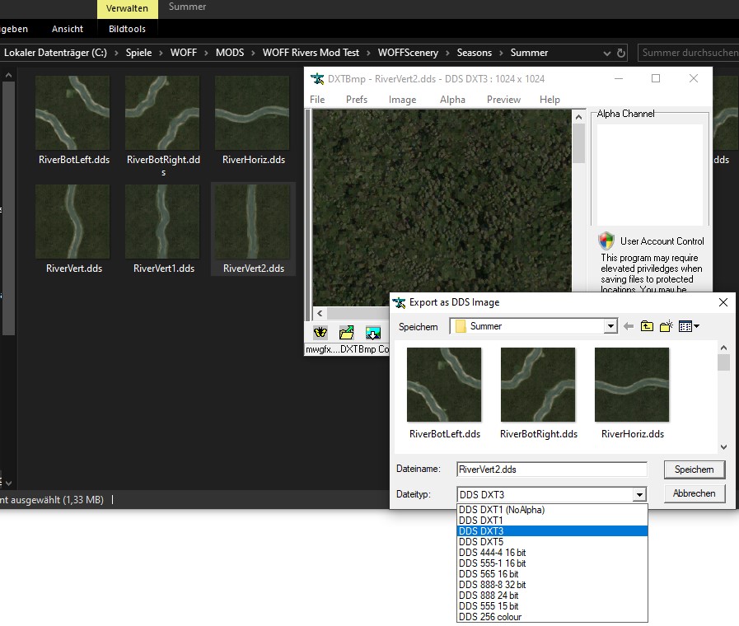Click the butterfly icon in DXTBmp toolbar

point(320,333)
